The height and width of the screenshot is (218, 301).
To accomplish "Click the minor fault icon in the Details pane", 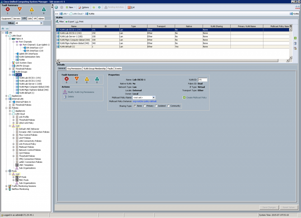I will pos(87,79).
